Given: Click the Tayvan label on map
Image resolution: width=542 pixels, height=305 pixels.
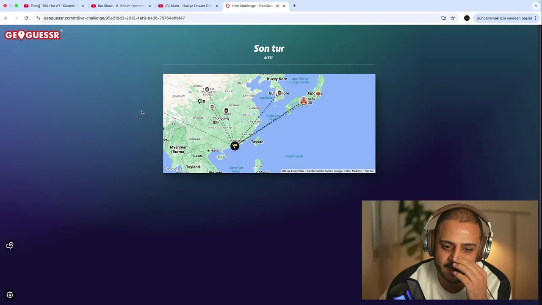Looking at the screenshot, I should coord(257,142).
